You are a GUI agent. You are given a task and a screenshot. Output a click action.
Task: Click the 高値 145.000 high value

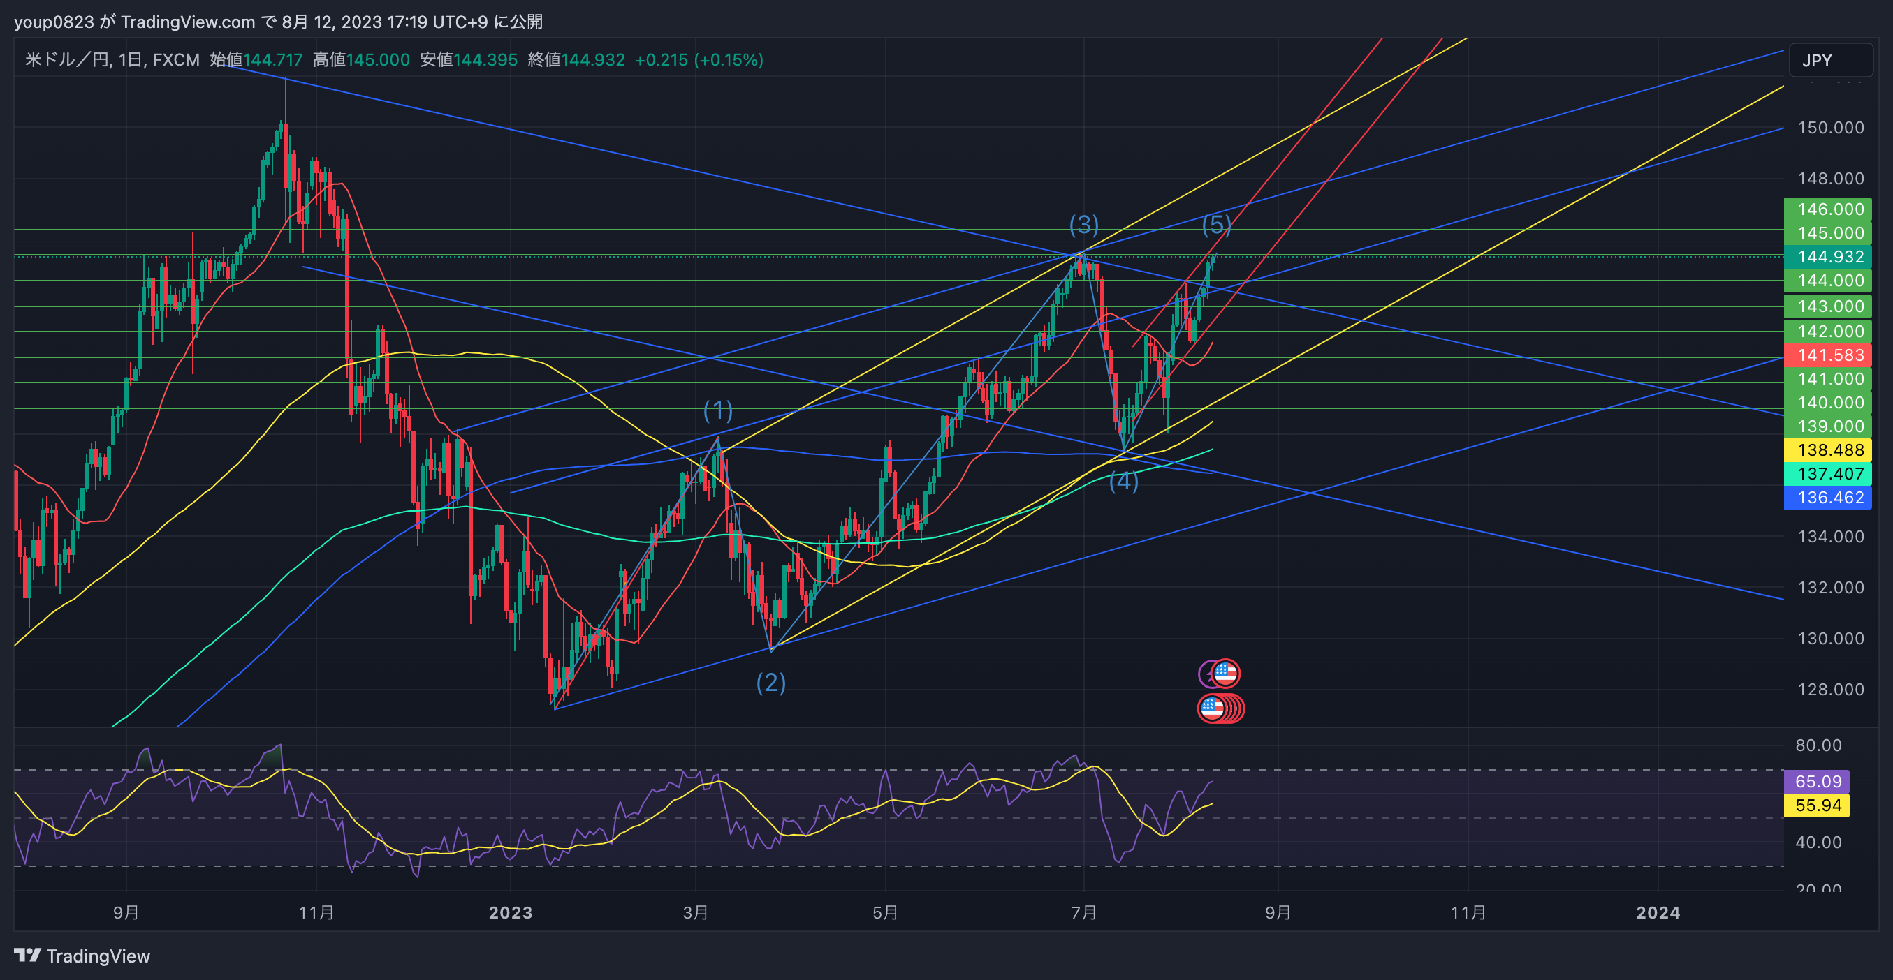pyautogui.click(x=361, y=59)
